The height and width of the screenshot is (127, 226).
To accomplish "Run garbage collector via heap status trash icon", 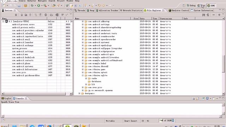I will pos(173,121).
